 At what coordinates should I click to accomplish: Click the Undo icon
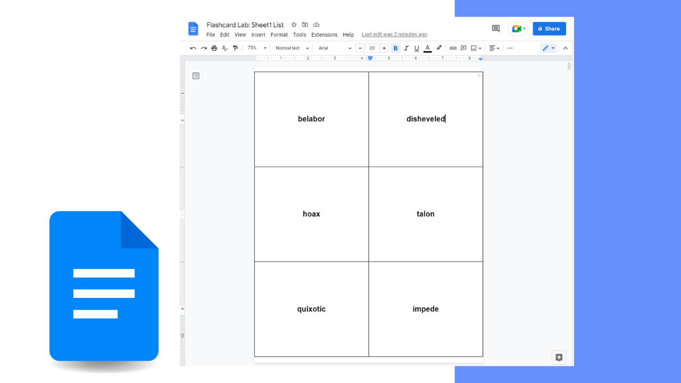[193, 48]
